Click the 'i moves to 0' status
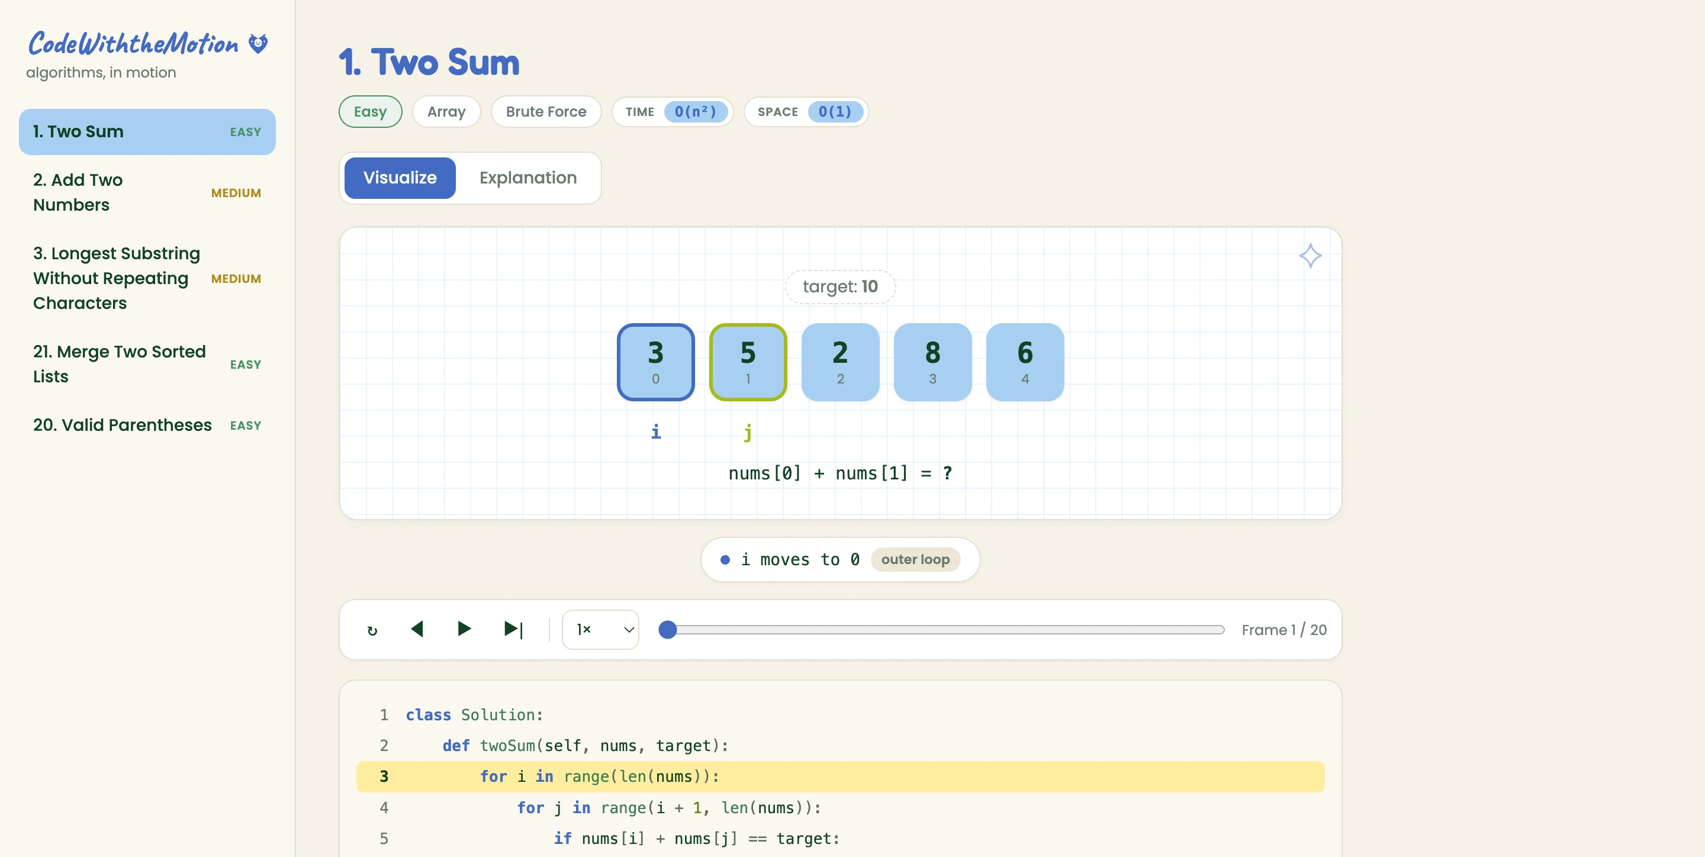 coord(800,560)
